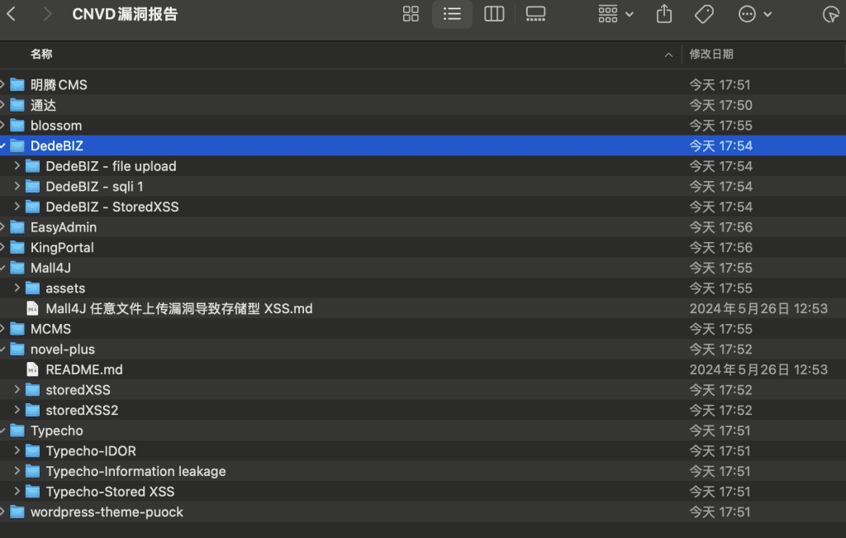
Task: Select "Typecho-Information leakage" row name
Action: pos(135,472)
